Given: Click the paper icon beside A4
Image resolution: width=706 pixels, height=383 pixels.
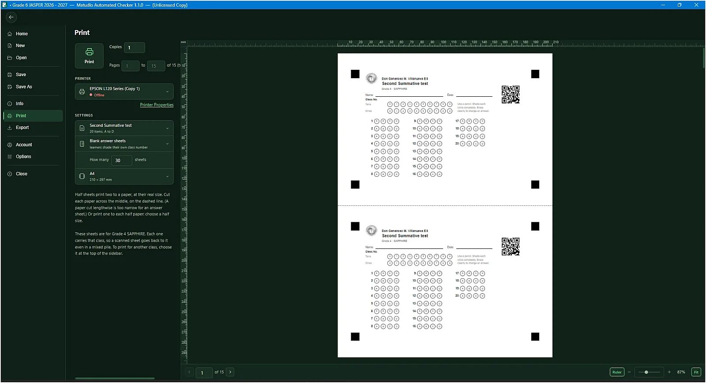Looking at the screenshot, I should pos(82,176).
